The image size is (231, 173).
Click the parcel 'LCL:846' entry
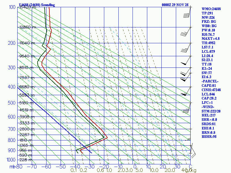(x=208, y=94)
